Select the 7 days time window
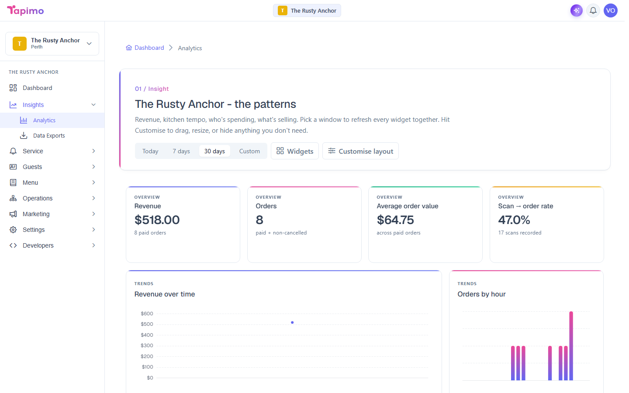 (181, 151)
